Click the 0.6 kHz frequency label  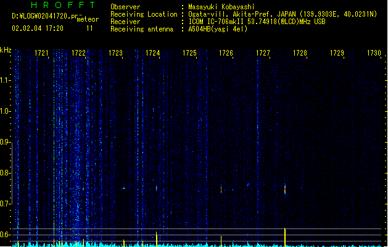pos(5,235)
